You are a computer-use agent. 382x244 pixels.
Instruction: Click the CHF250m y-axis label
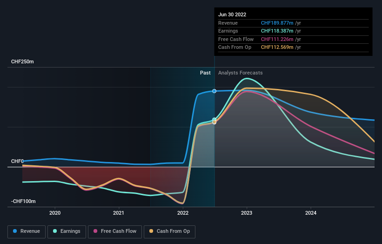pos(22,61)
